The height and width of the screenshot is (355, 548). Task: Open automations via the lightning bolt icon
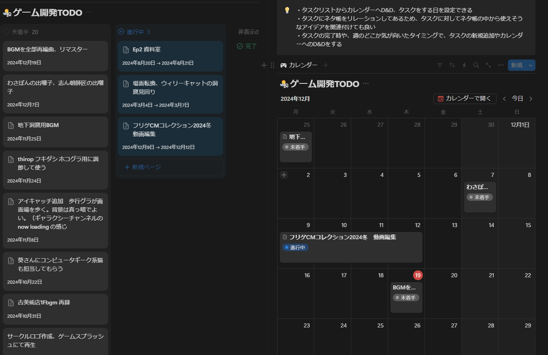[464, 65]
